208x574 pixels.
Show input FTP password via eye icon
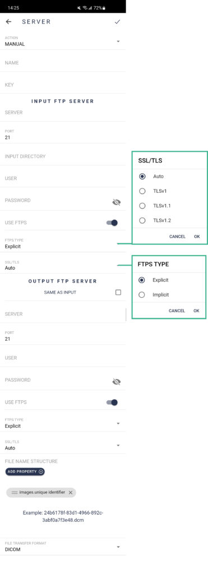click(x=117, y=202)
